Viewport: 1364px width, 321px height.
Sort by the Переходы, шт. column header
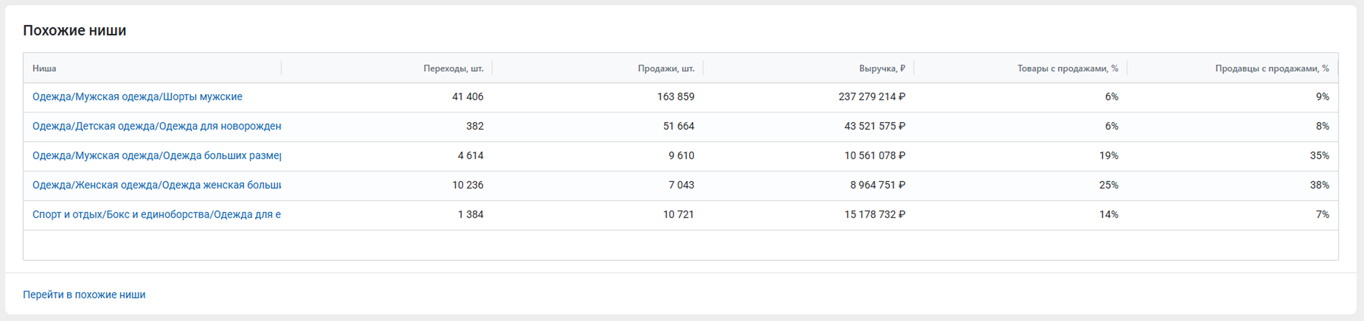click(453, 68)
